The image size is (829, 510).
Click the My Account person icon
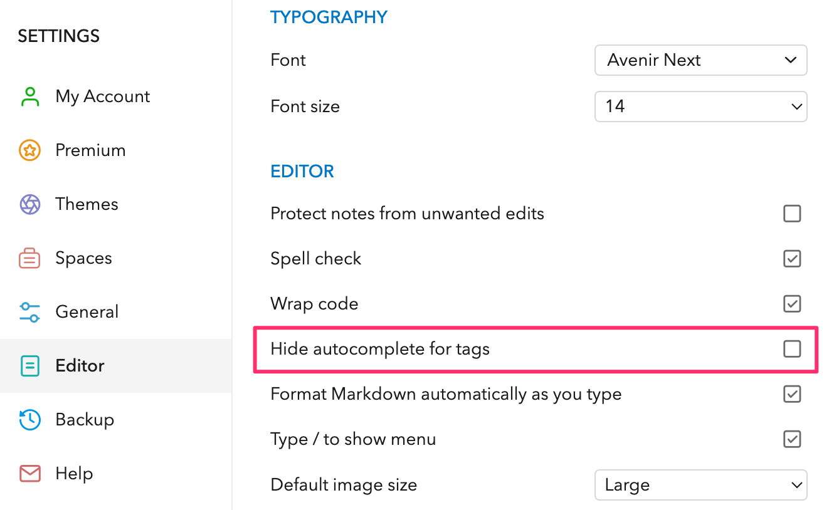(29, 96)
